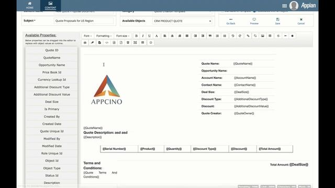Insert a horizontal line with the dash icon
The image size is (335, 188).
click(x=285, y=36)
